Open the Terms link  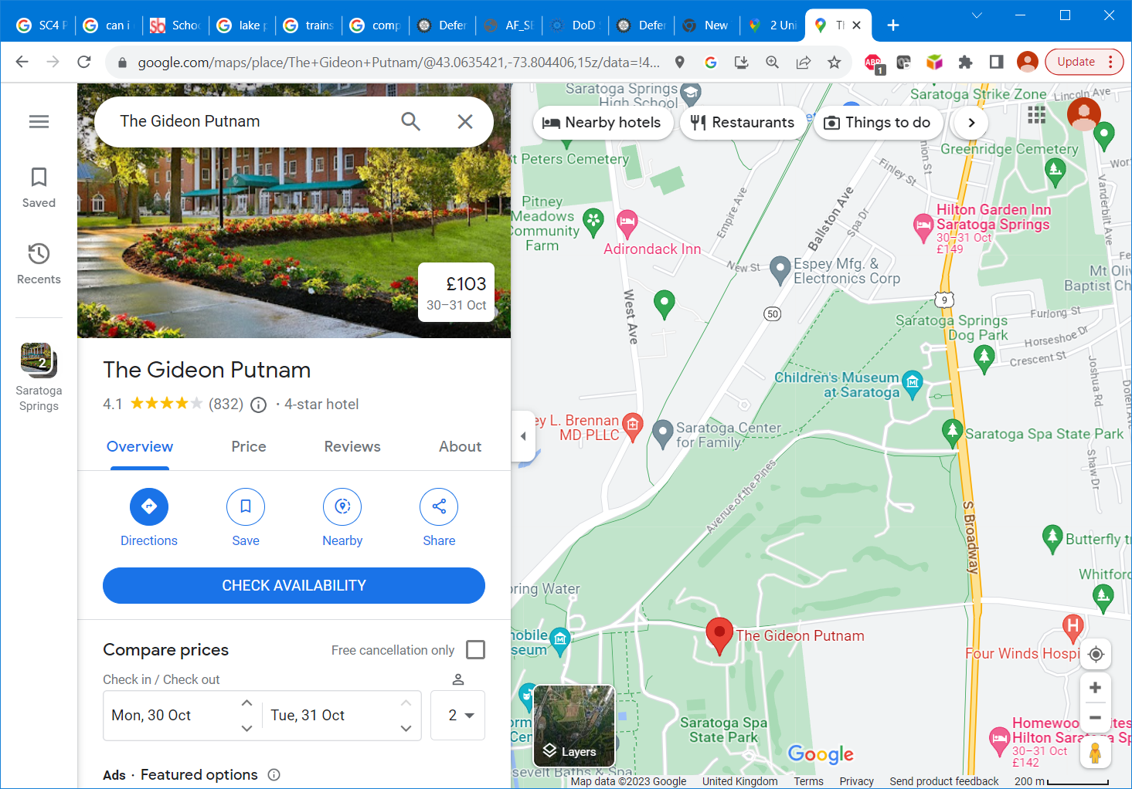click(x=808, y=781)
